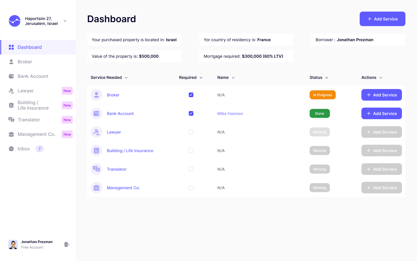
Task: Click the logout icon beside Jonathan Prezman
Action: 67,244
